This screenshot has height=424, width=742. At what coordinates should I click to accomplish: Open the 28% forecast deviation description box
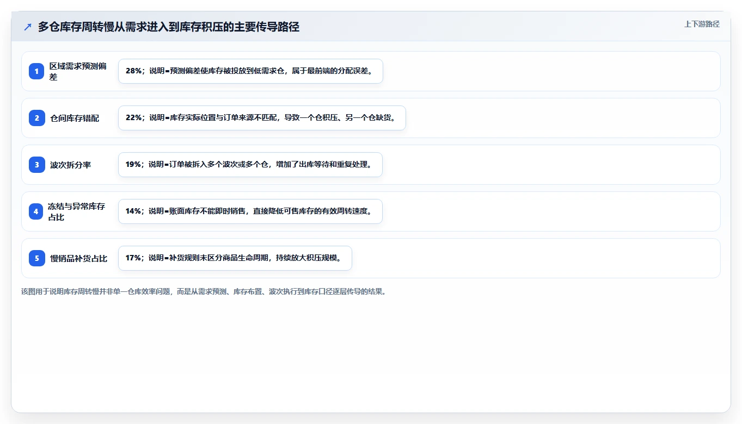click(250, 71)
